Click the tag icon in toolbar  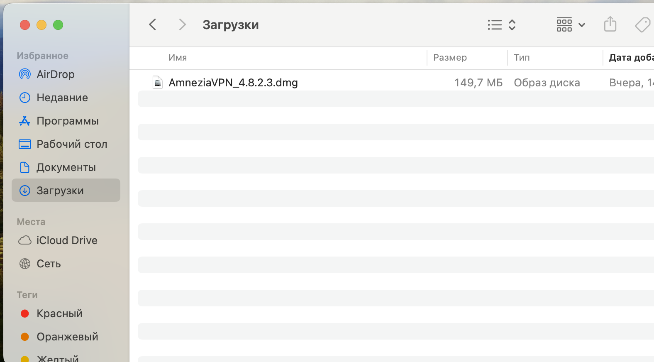pos(642,25)
